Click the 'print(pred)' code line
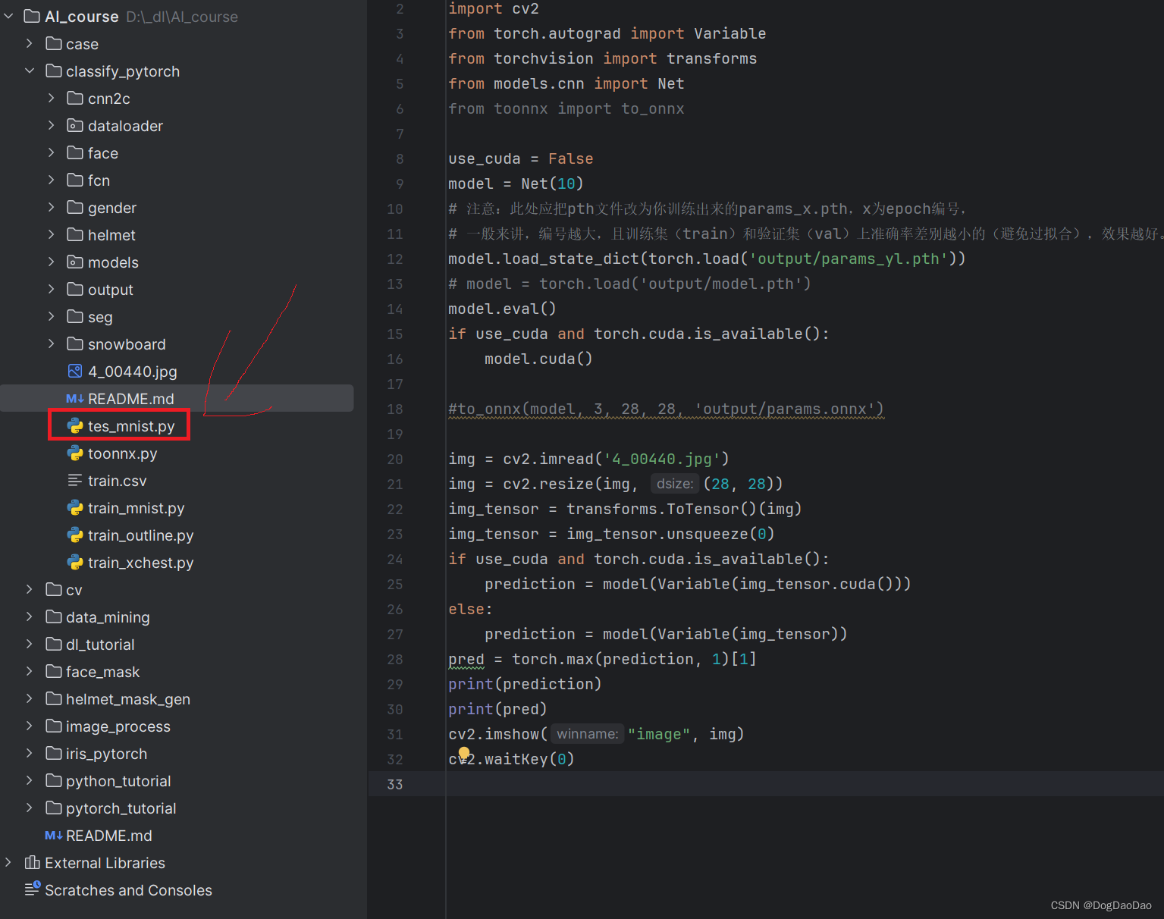 click(x=497, y=709)
